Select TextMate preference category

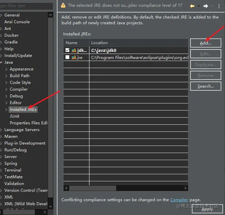click(14, 177)
